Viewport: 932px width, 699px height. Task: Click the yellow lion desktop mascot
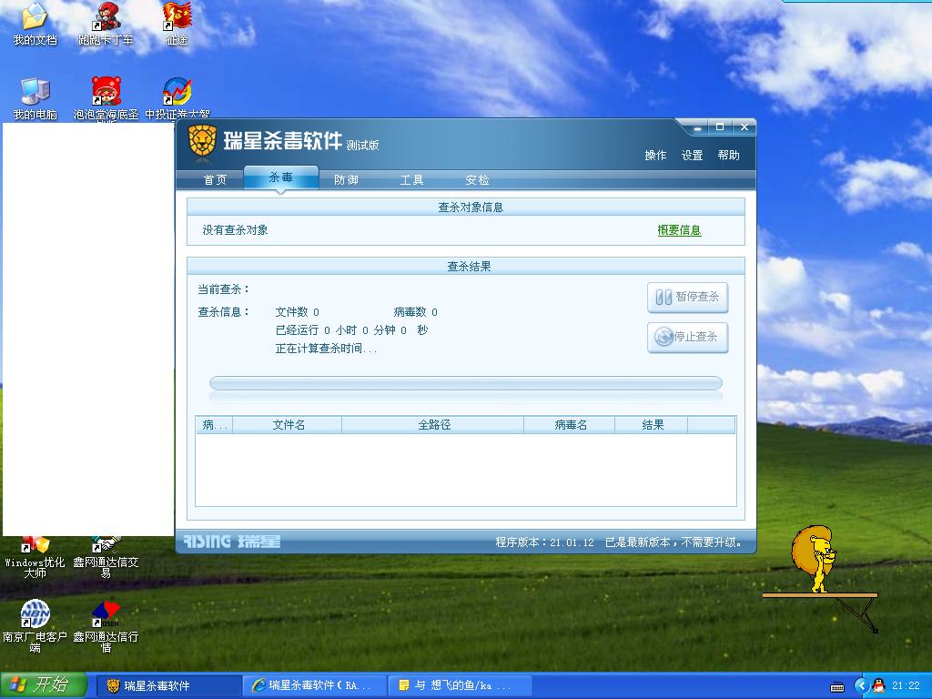815,559
